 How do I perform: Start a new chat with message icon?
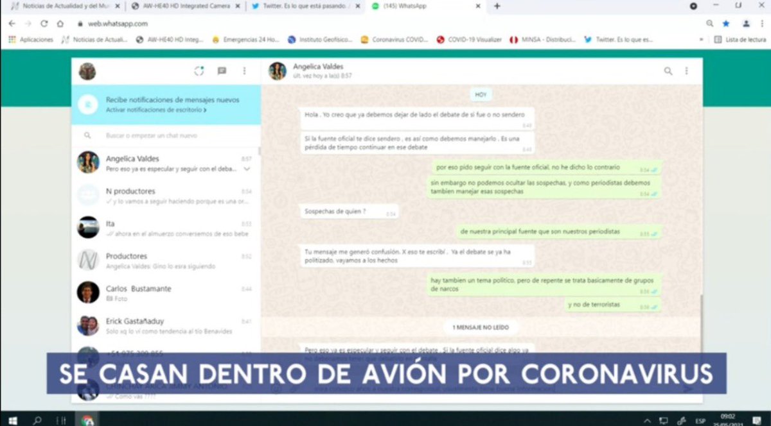222,71
